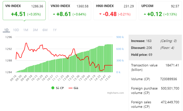The image size is (183, 111).
Task: Click the -0.48 change figure
Action: 110,14
